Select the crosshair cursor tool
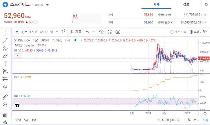210x125 pixels. pos(5,33)
